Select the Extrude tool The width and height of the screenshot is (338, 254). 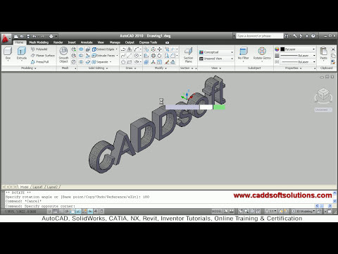pos(21,54)
